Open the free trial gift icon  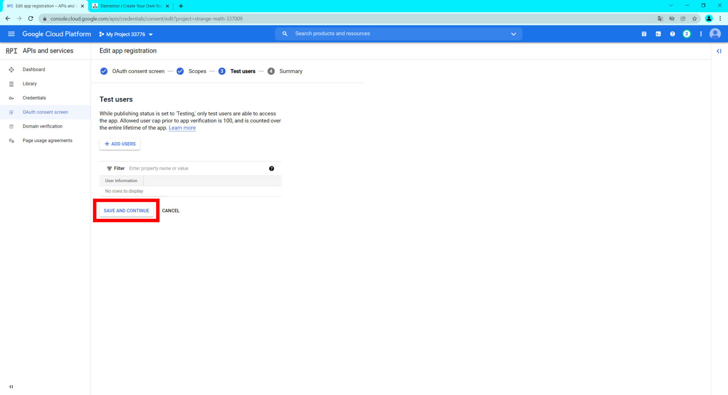click(x=644, y=34)
